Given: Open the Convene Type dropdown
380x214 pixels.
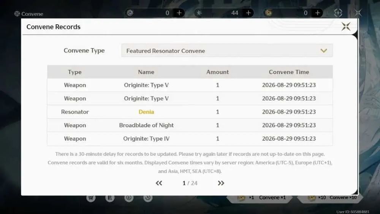Looking at the screenshot, I should pyautogui.click(x=227, y=51).
